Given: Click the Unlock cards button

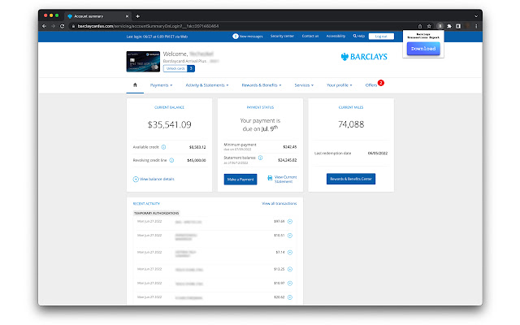Looking at the screenshot, I should (x=175, y=68).
